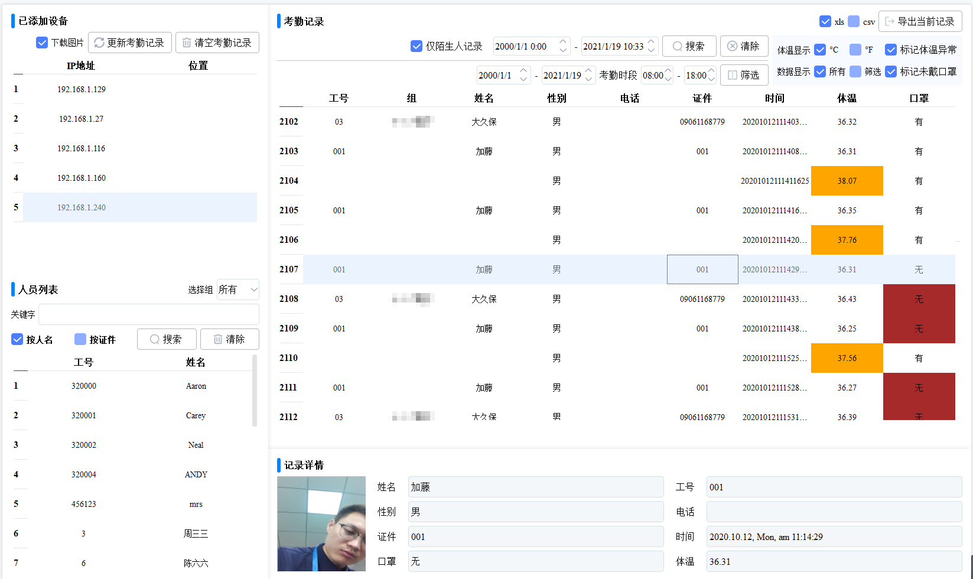Switch temperature display to °F
The width and height of the screenshot is (973, 579).
pyautogui.click(x=855, y=50)
